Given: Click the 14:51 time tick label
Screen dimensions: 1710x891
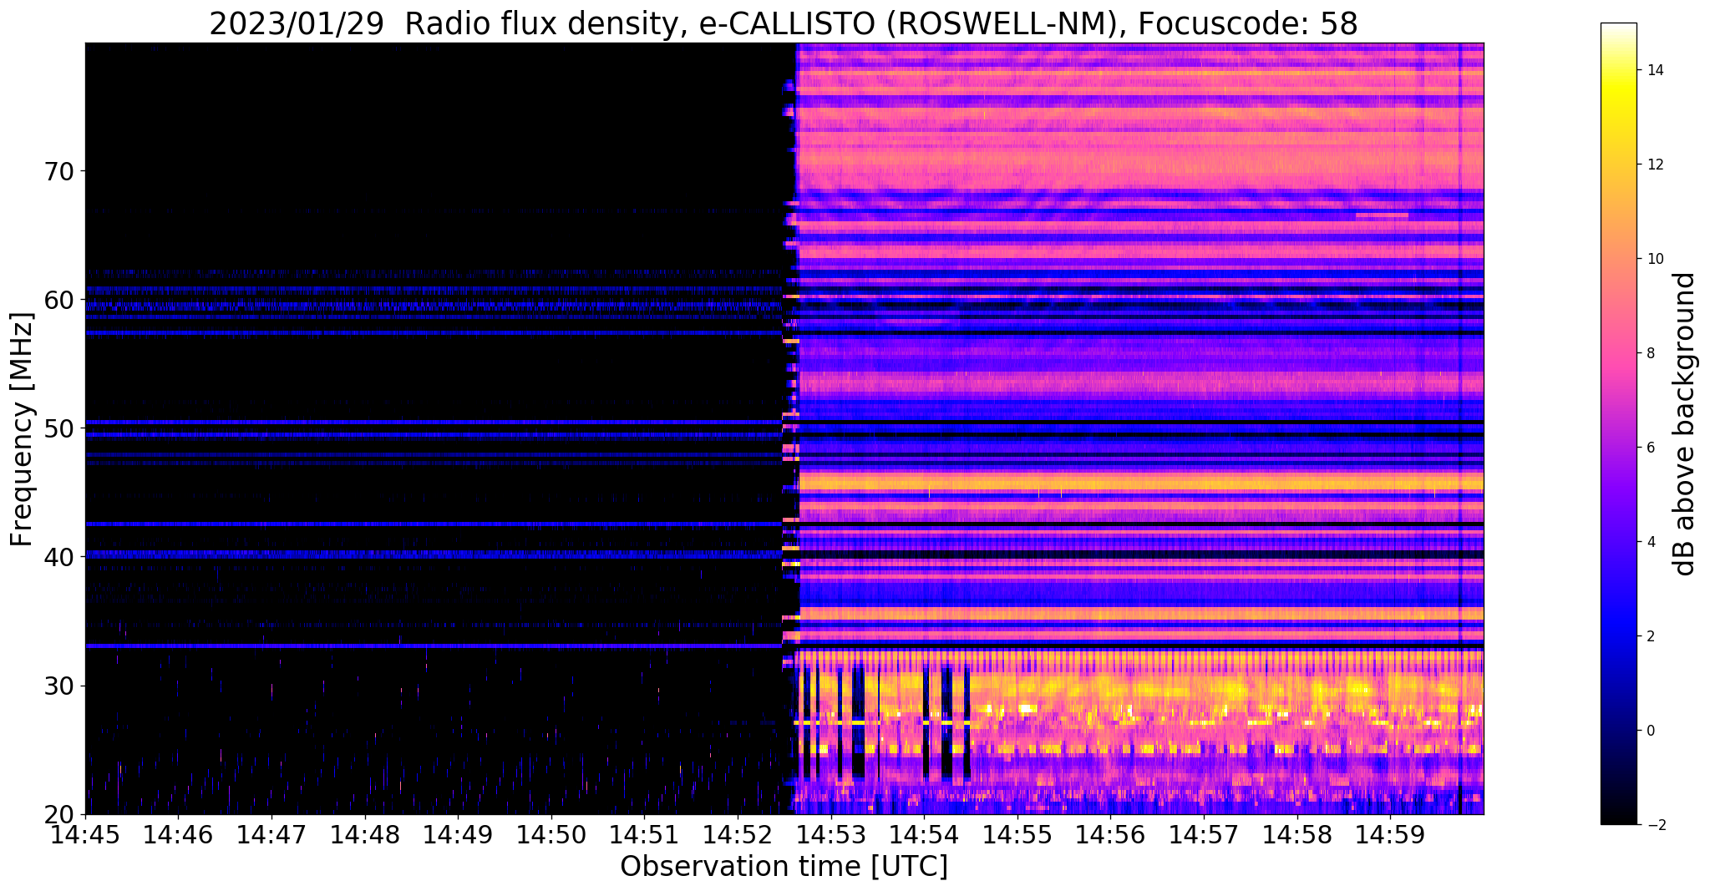Looking at the screenshot, I should click(x=644, y=834).
